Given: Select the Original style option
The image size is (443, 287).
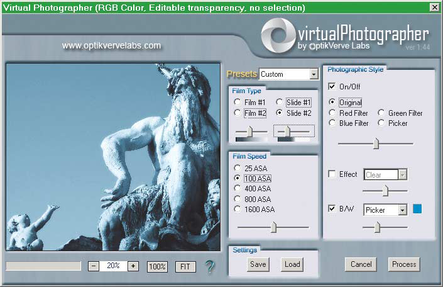Looking at the screenshot, I should click(x=345, y=102).
